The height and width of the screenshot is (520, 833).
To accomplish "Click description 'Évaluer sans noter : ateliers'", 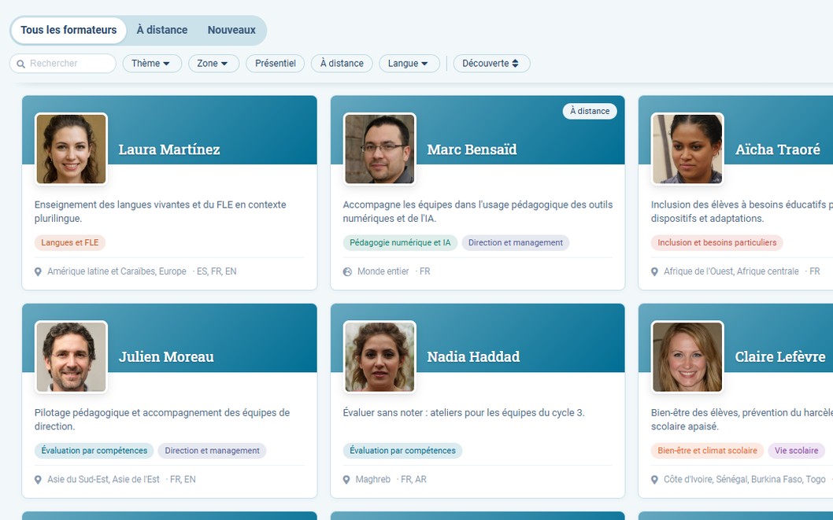I will point(464,413).
